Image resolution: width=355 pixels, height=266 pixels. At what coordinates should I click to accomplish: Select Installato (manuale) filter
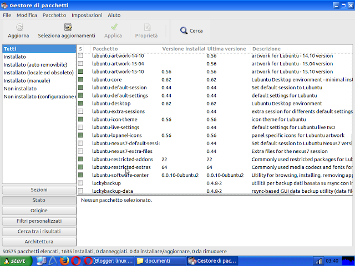pyautogui.click(x=39, y=80)
